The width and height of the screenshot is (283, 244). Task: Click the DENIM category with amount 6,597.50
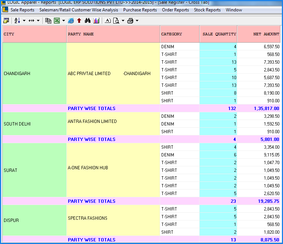coord(180,47)
